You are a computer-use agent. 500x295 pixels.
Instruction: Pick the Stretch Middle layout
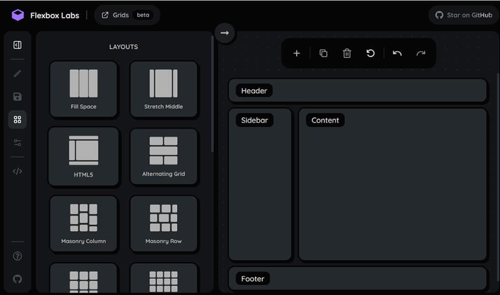pyautogui.click(x=164, y=89)
